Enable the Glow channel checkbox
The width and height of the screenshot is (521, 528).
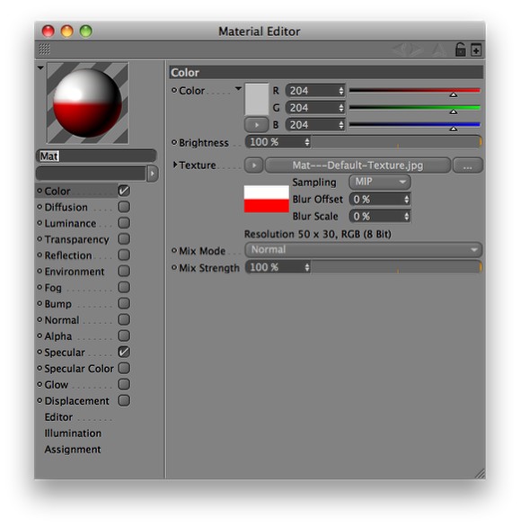click(x=124, y=384)
